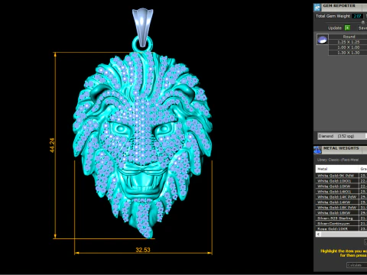
Task: Click the Library Classic metal label
Action: point(338,160)
